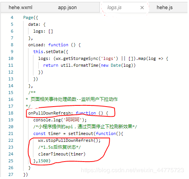This screenshot has height=179, width=189.
Task: Click line number 18 in gutter
Action: click(x=11, y=113)
